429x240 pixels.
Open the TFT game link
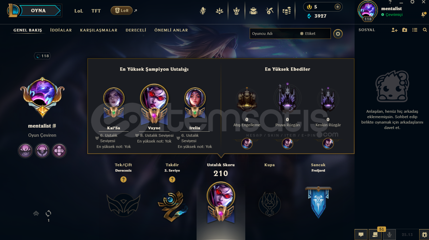pos(96,11)
